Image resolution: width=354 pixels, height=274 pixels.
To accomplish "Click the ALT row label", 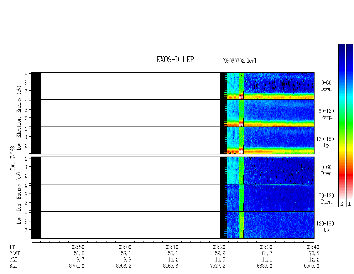I will click(x=13, y=266).
